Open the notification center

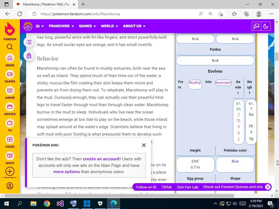coord(270,204)
